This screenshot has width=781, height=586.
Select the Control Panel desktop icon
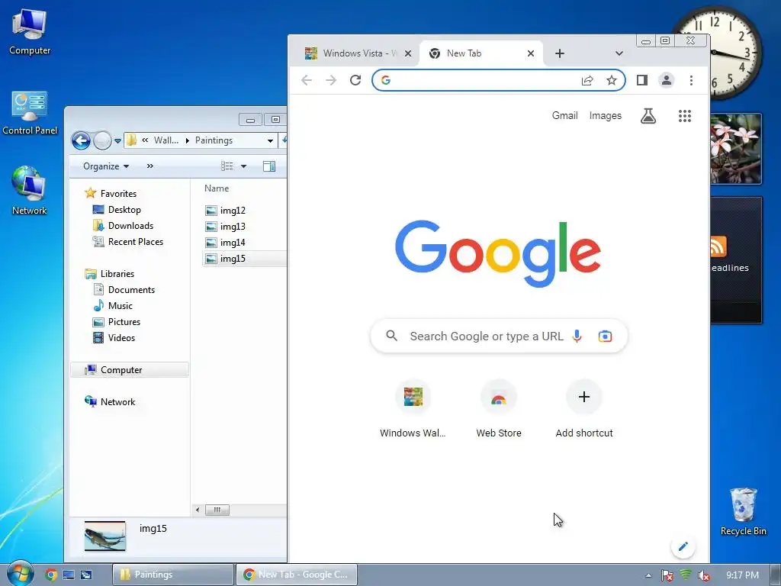coord(30,113)
